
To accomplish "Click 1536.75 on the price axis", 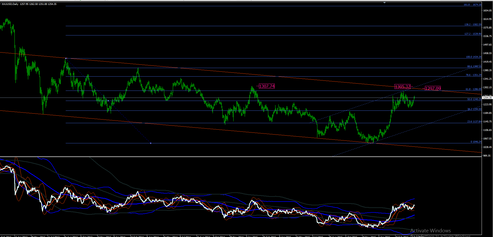I will 487,36.
